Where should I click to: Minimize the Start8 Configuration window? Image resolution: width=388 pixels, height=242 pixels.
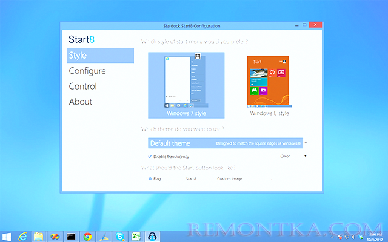click(296, 25)
